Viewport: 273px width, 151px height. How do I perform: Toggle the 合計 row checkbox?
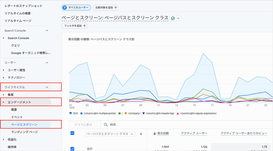pyautogui.click(x=72, y=149)
